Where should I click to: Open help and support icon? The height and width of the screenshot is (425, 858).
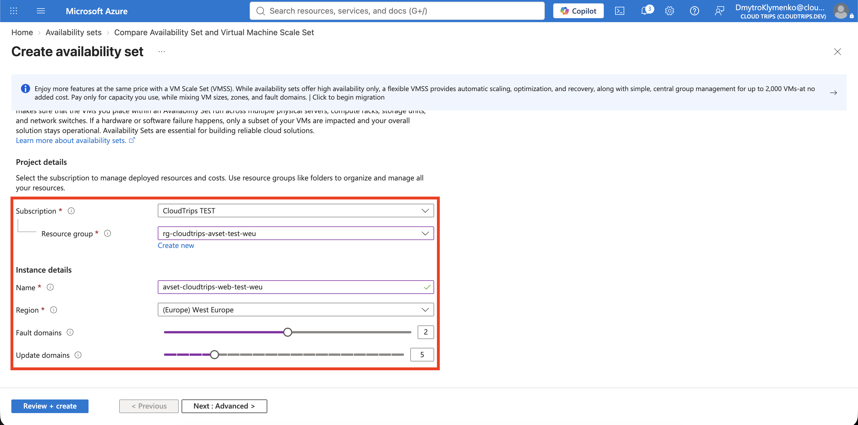(695, 11)
